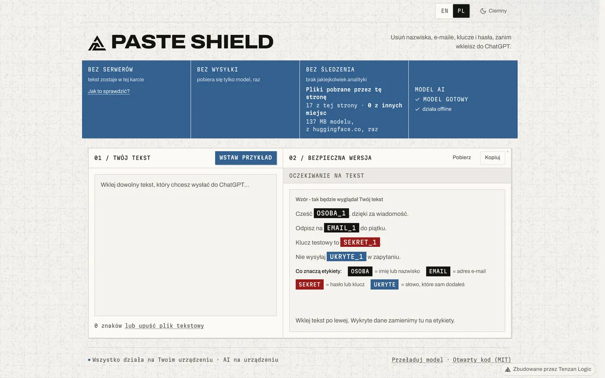605x378 pixels.
Task: Click the Pobierz button
Action: [x=462, y=158]
